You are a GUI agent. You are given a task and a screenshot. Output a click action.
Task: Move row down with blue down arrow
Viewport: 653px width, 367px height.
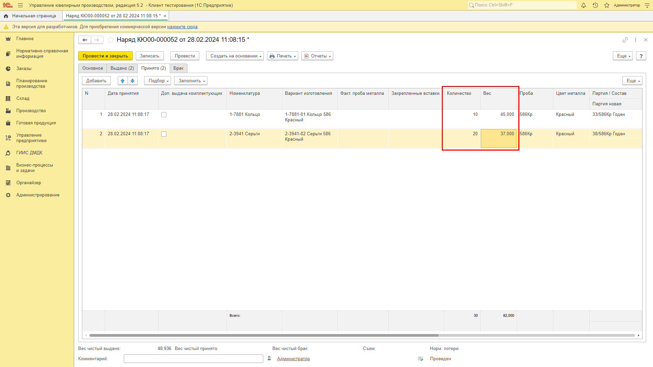point(133,81)
